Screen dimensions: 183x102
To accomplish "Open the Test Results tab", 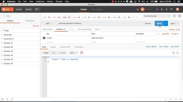I will [x=79, y=47].
